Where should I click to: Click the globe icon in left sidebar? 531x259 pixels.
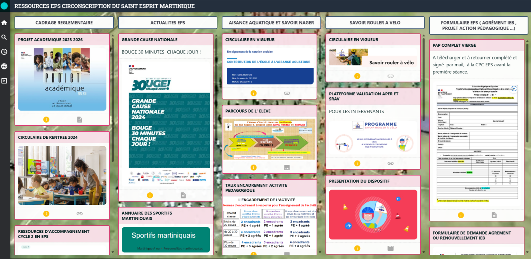pos(4,66)
